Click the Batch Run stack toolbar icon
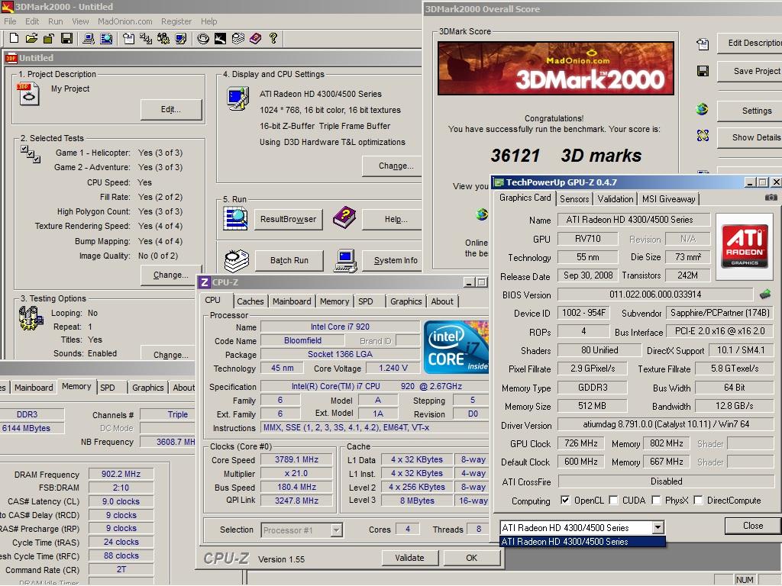This screenshot has width=782, height=586. pyautogui.click(x=238, y=38)
